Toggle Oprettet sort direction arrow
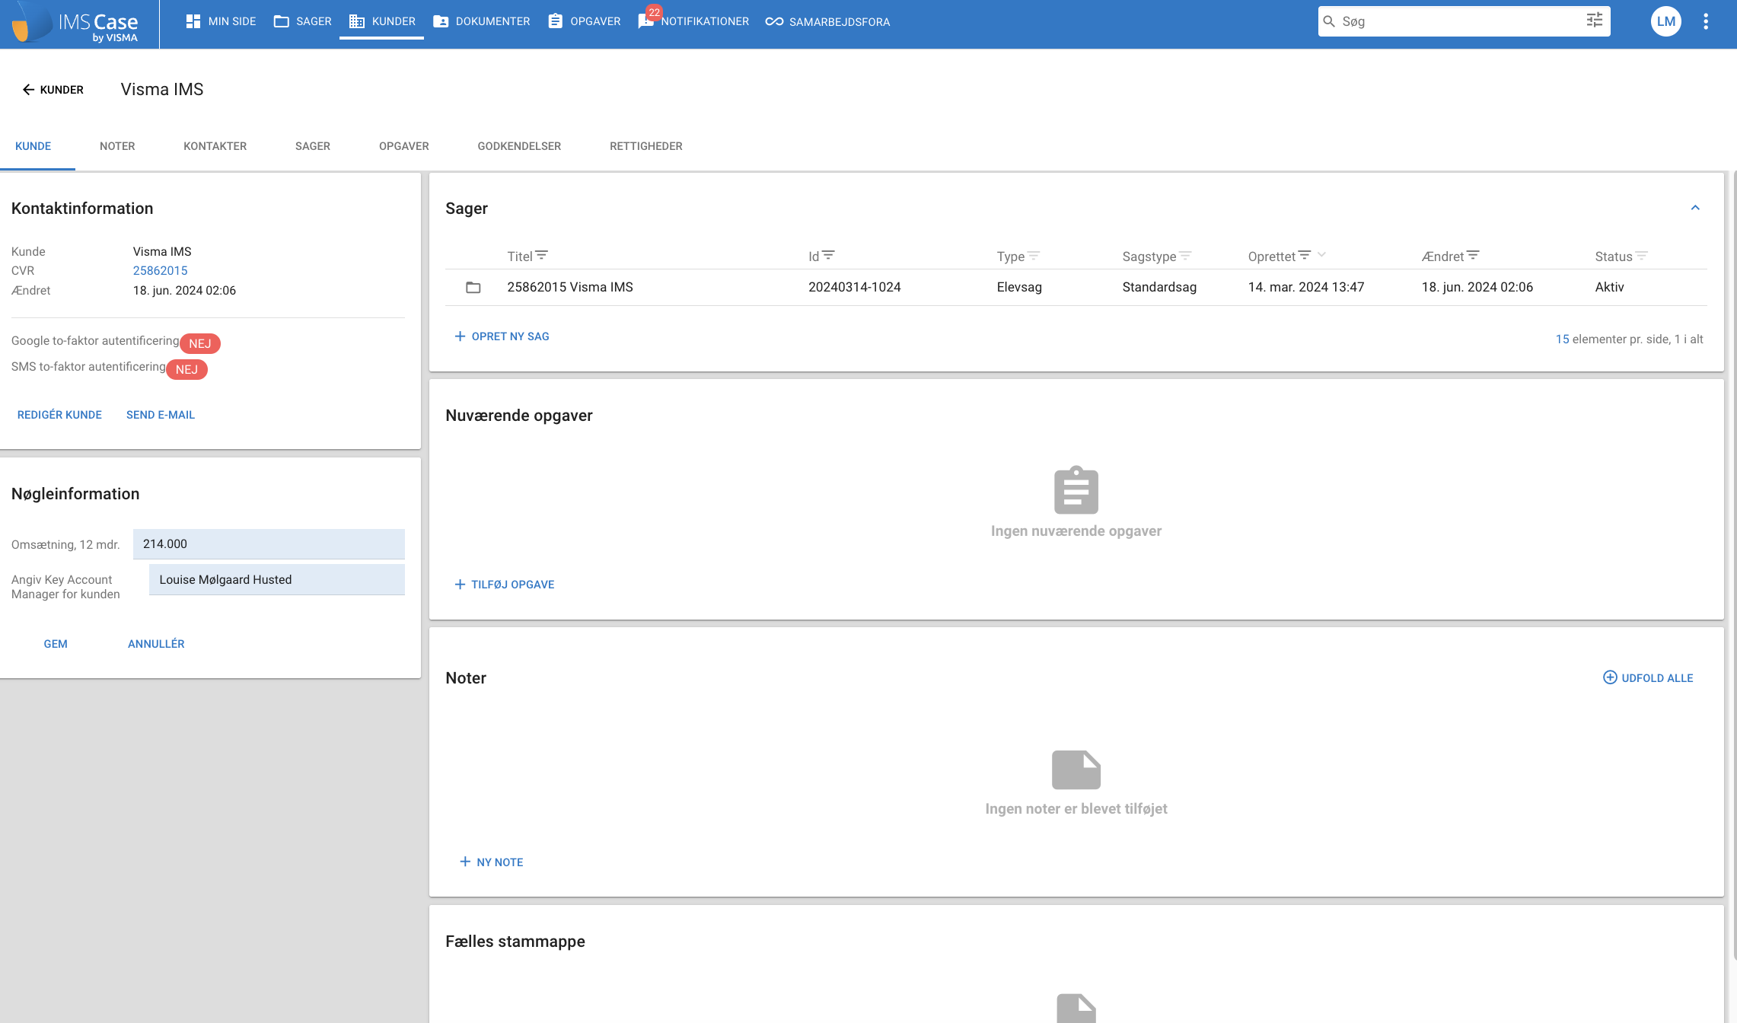The image size is (1737, 1023). click(x=1321, y=255)
